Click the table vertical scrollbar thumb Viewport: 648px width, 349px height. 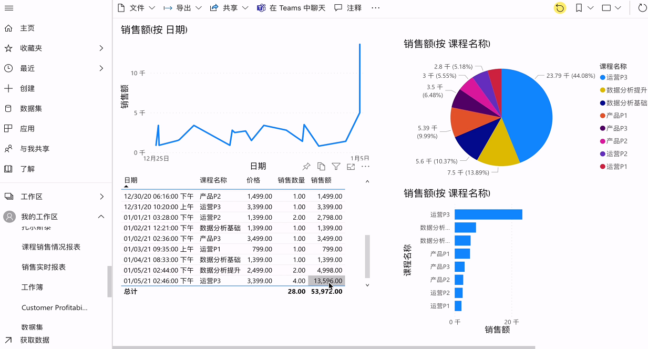367,256
